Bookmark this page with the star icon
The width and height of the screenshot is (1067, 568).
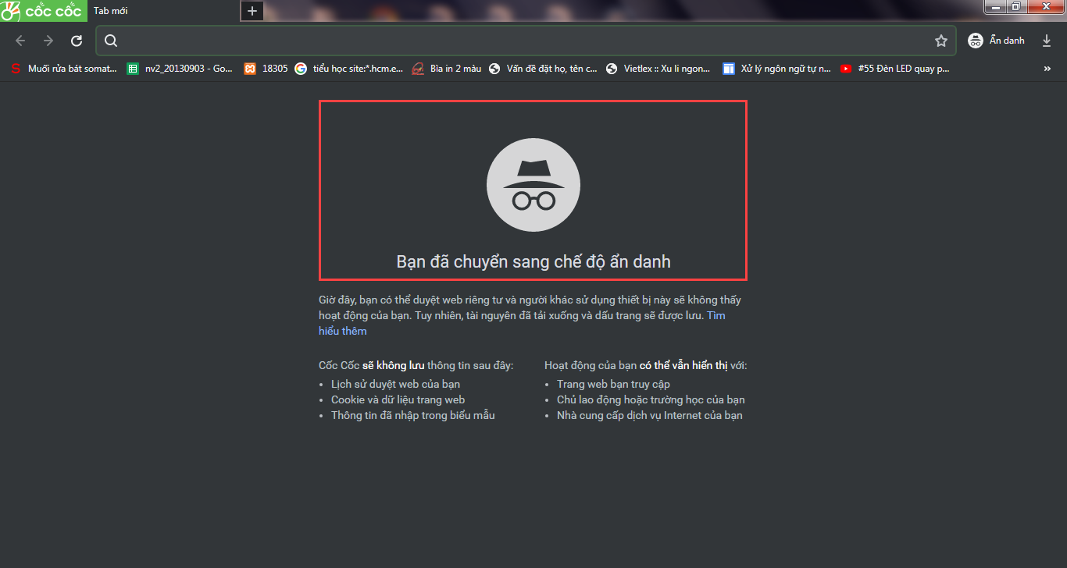pos(941,41)
